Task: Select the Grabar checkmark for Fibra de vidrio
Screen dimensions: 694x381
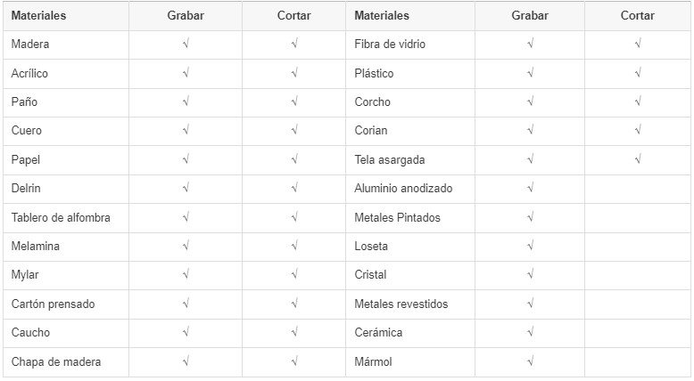Action: pos(530,44)
